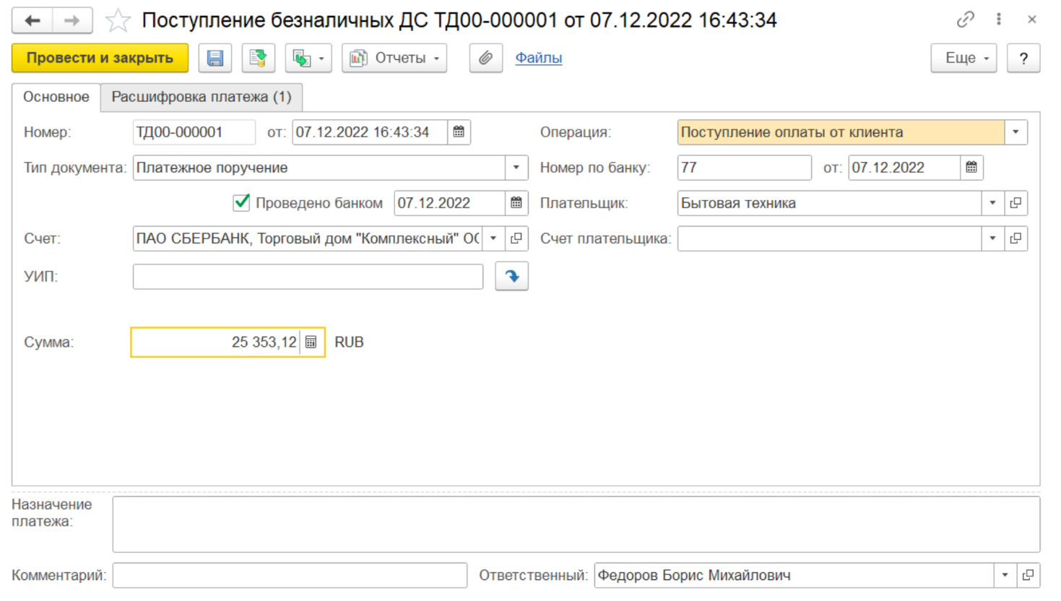Open the Плательщик dropdown list
Viewport: 1061px width, 601px height.
[992, 203]
